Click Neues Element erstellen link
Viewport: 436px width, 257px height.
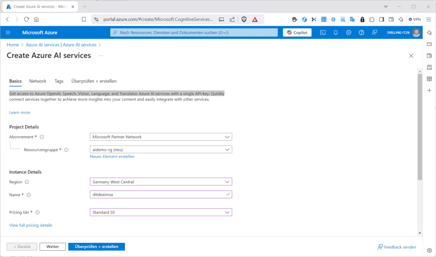pyautogui.click(x=112, y=157)
